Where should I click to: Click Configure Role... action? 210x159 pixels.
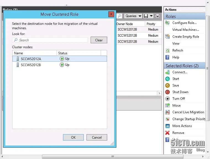pyautogui.click(x=184, y=23)
